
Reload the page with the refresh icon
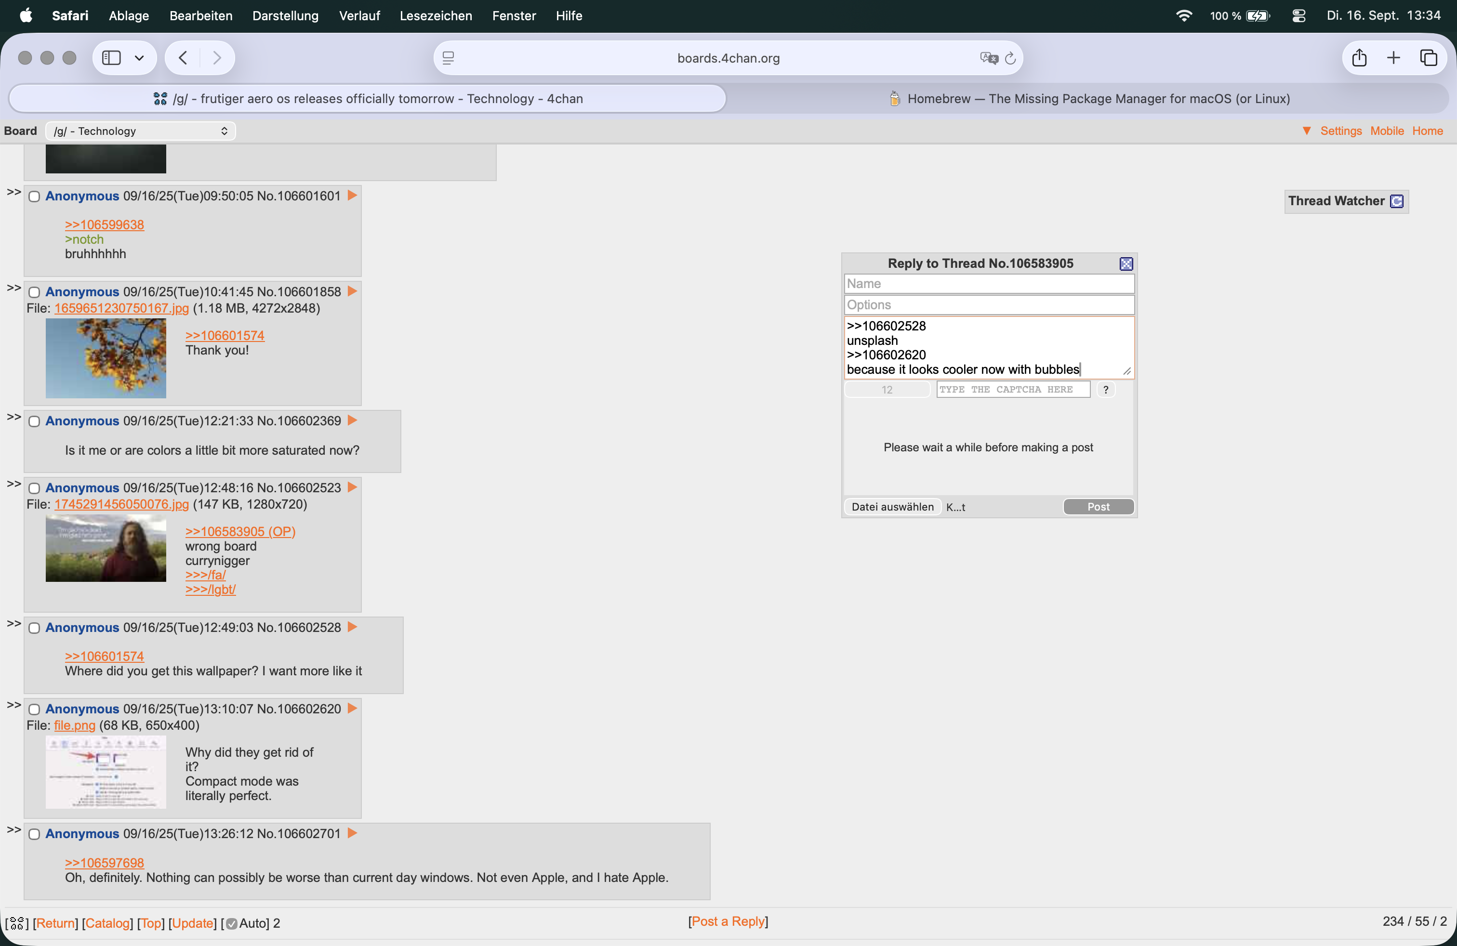[x=1011, y=58]
